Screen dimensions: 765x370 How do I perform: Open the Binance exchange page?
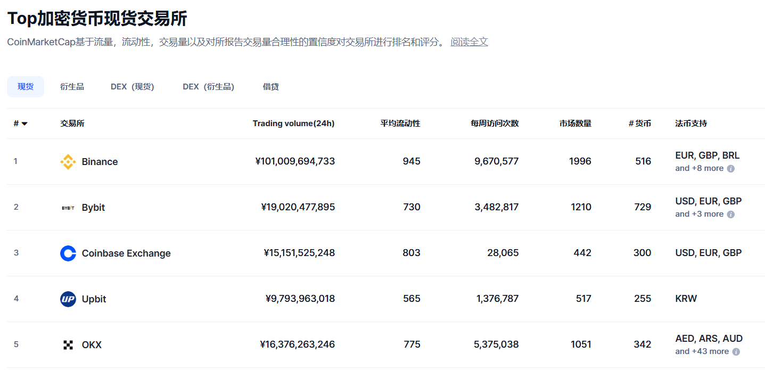pyautogui.click(x=100, y=162)
